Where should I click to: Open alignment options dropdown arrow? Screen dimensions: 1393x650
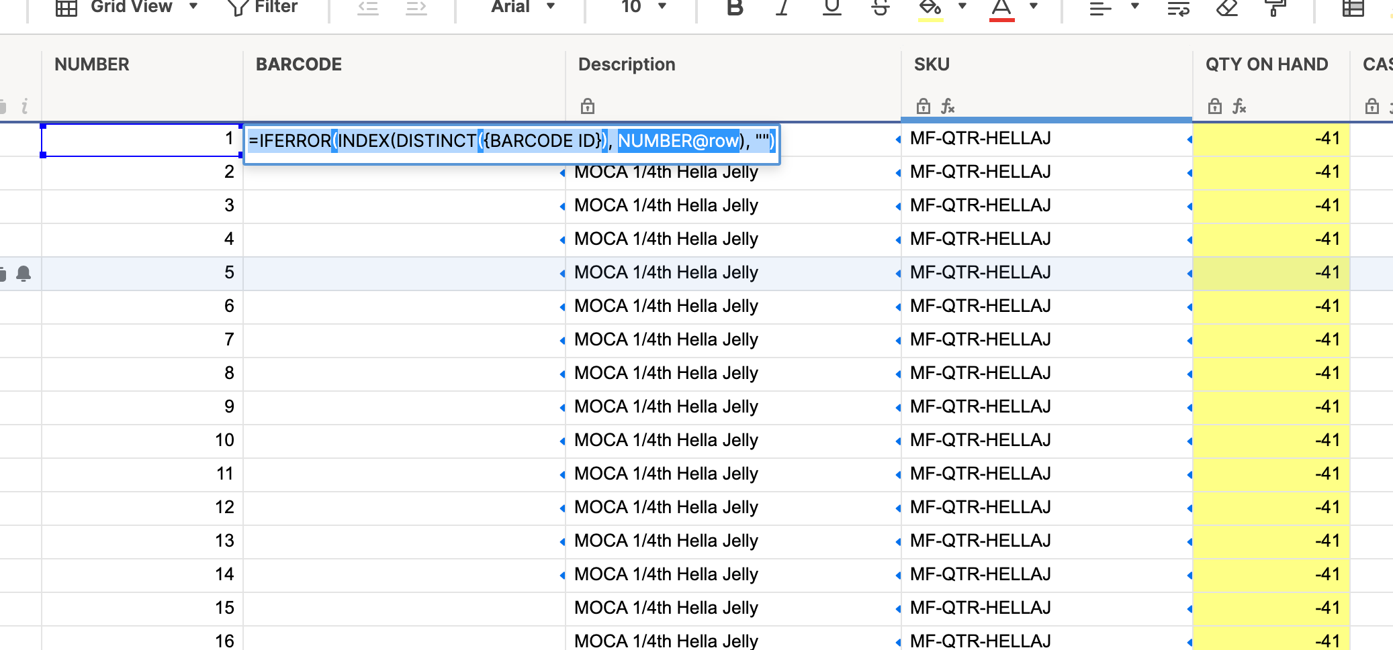[x=1134, y=6]
